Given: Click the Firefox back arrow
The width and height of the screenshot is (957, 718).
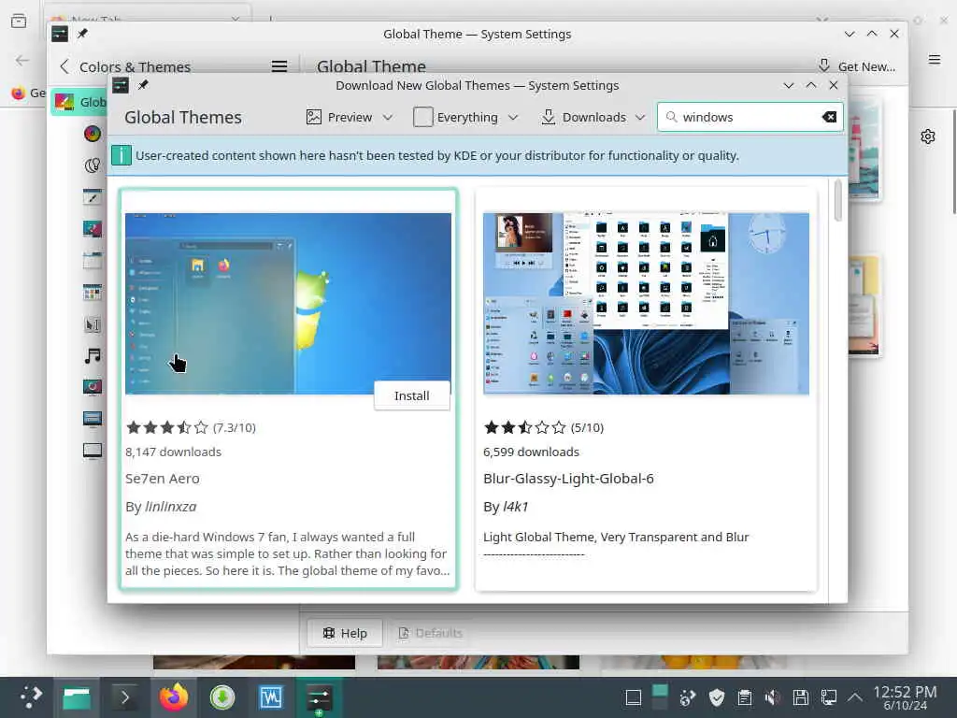Looking at the screenshot, I should pyautogui.click(x=22, y=60).
